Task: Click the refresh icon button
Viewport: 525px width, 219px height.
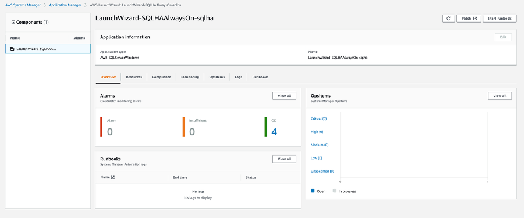Action: [448, 19]
